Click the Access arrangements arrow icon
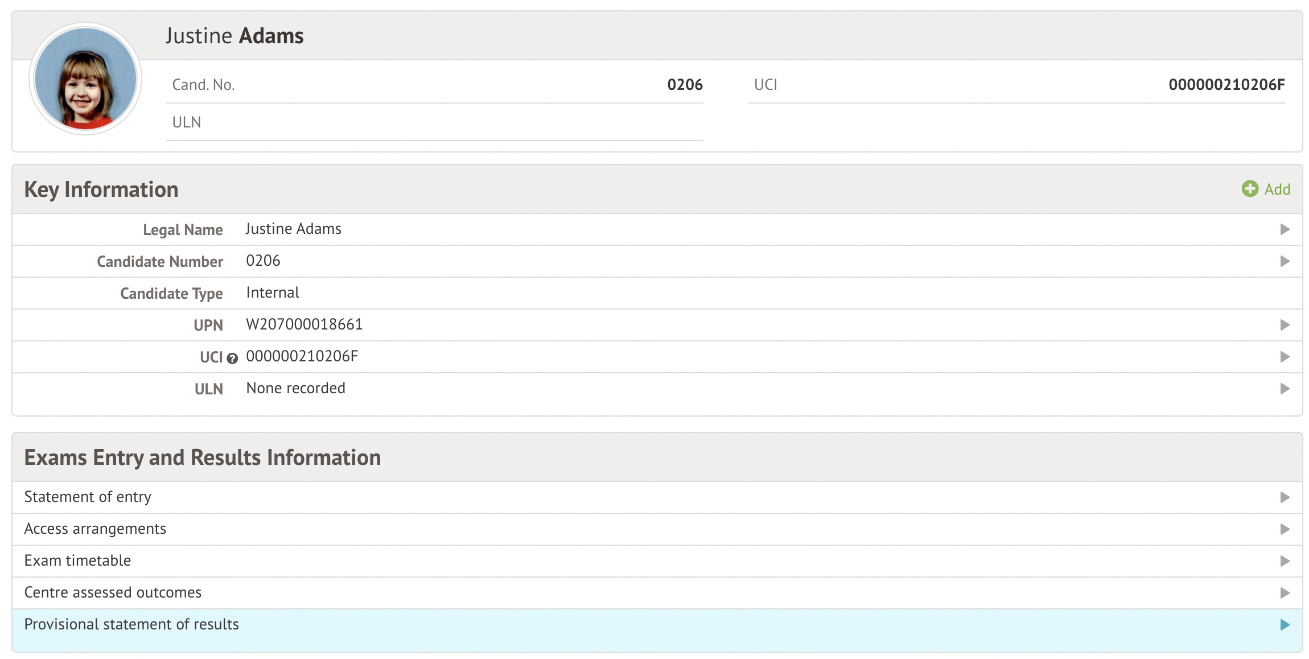 click(x=1285, y=529)
